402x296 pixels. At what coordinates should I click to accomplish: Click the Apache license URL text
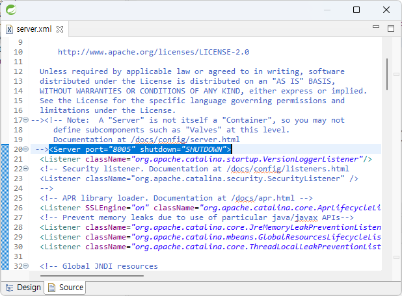pyautogui.click(x=154, y=52)
